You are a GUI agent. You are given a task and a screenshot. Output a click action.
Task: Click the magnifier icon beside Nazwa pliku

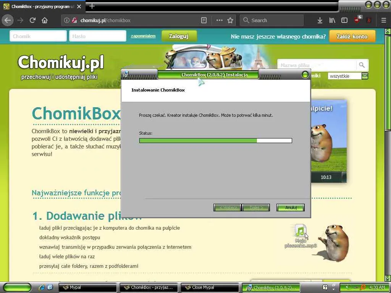[362, 65]
